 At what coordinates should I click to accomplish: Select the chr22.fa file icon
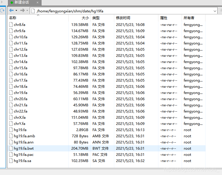point(11,111)
